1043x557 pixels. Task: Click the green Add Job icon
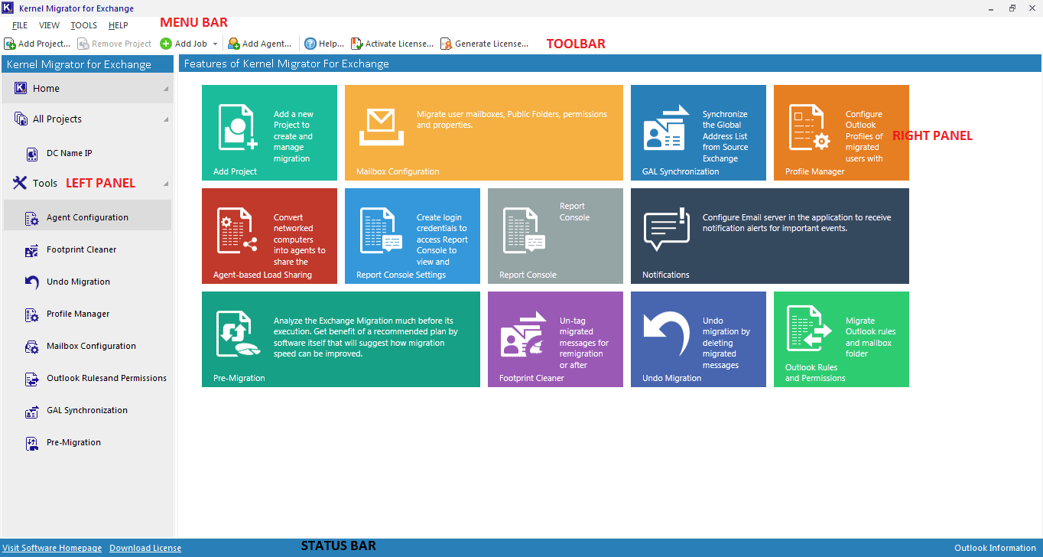pyautogui.click(x=166, y=44)
